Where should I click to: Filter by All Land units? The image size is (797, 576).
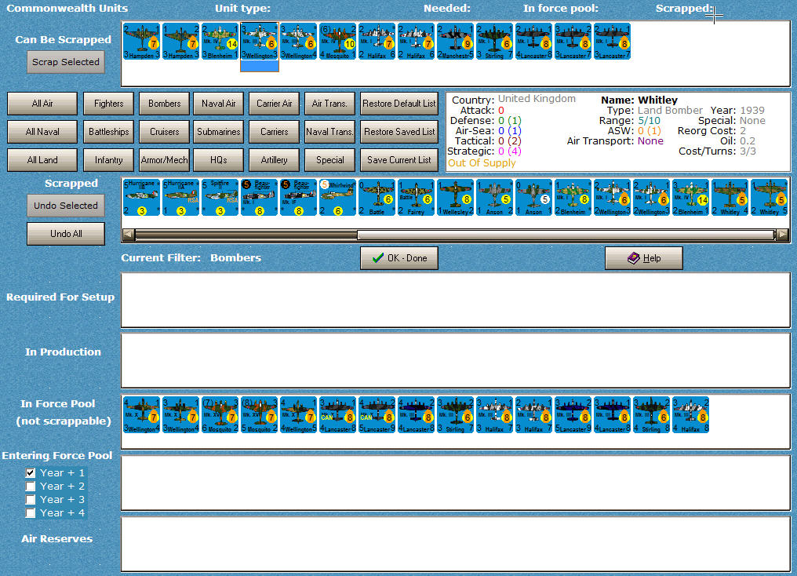click(x=42, y=160)
